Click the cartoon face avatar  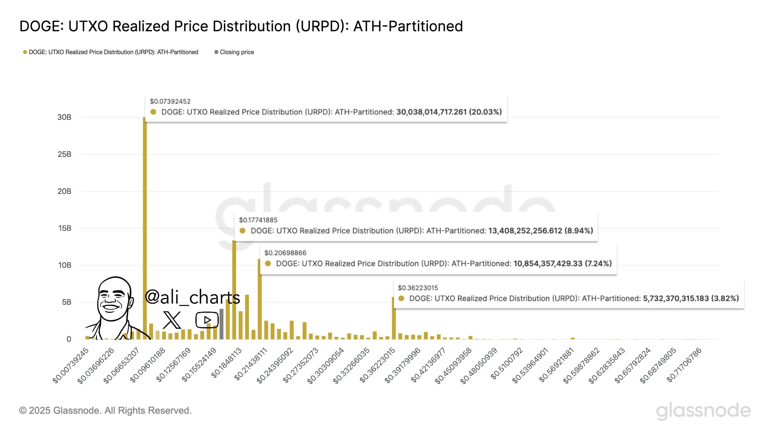coord(114,301)
